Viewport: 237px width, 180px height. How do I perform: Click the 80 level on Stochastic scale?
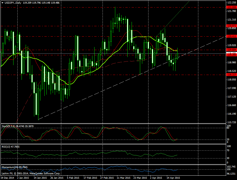pos(228,128)
